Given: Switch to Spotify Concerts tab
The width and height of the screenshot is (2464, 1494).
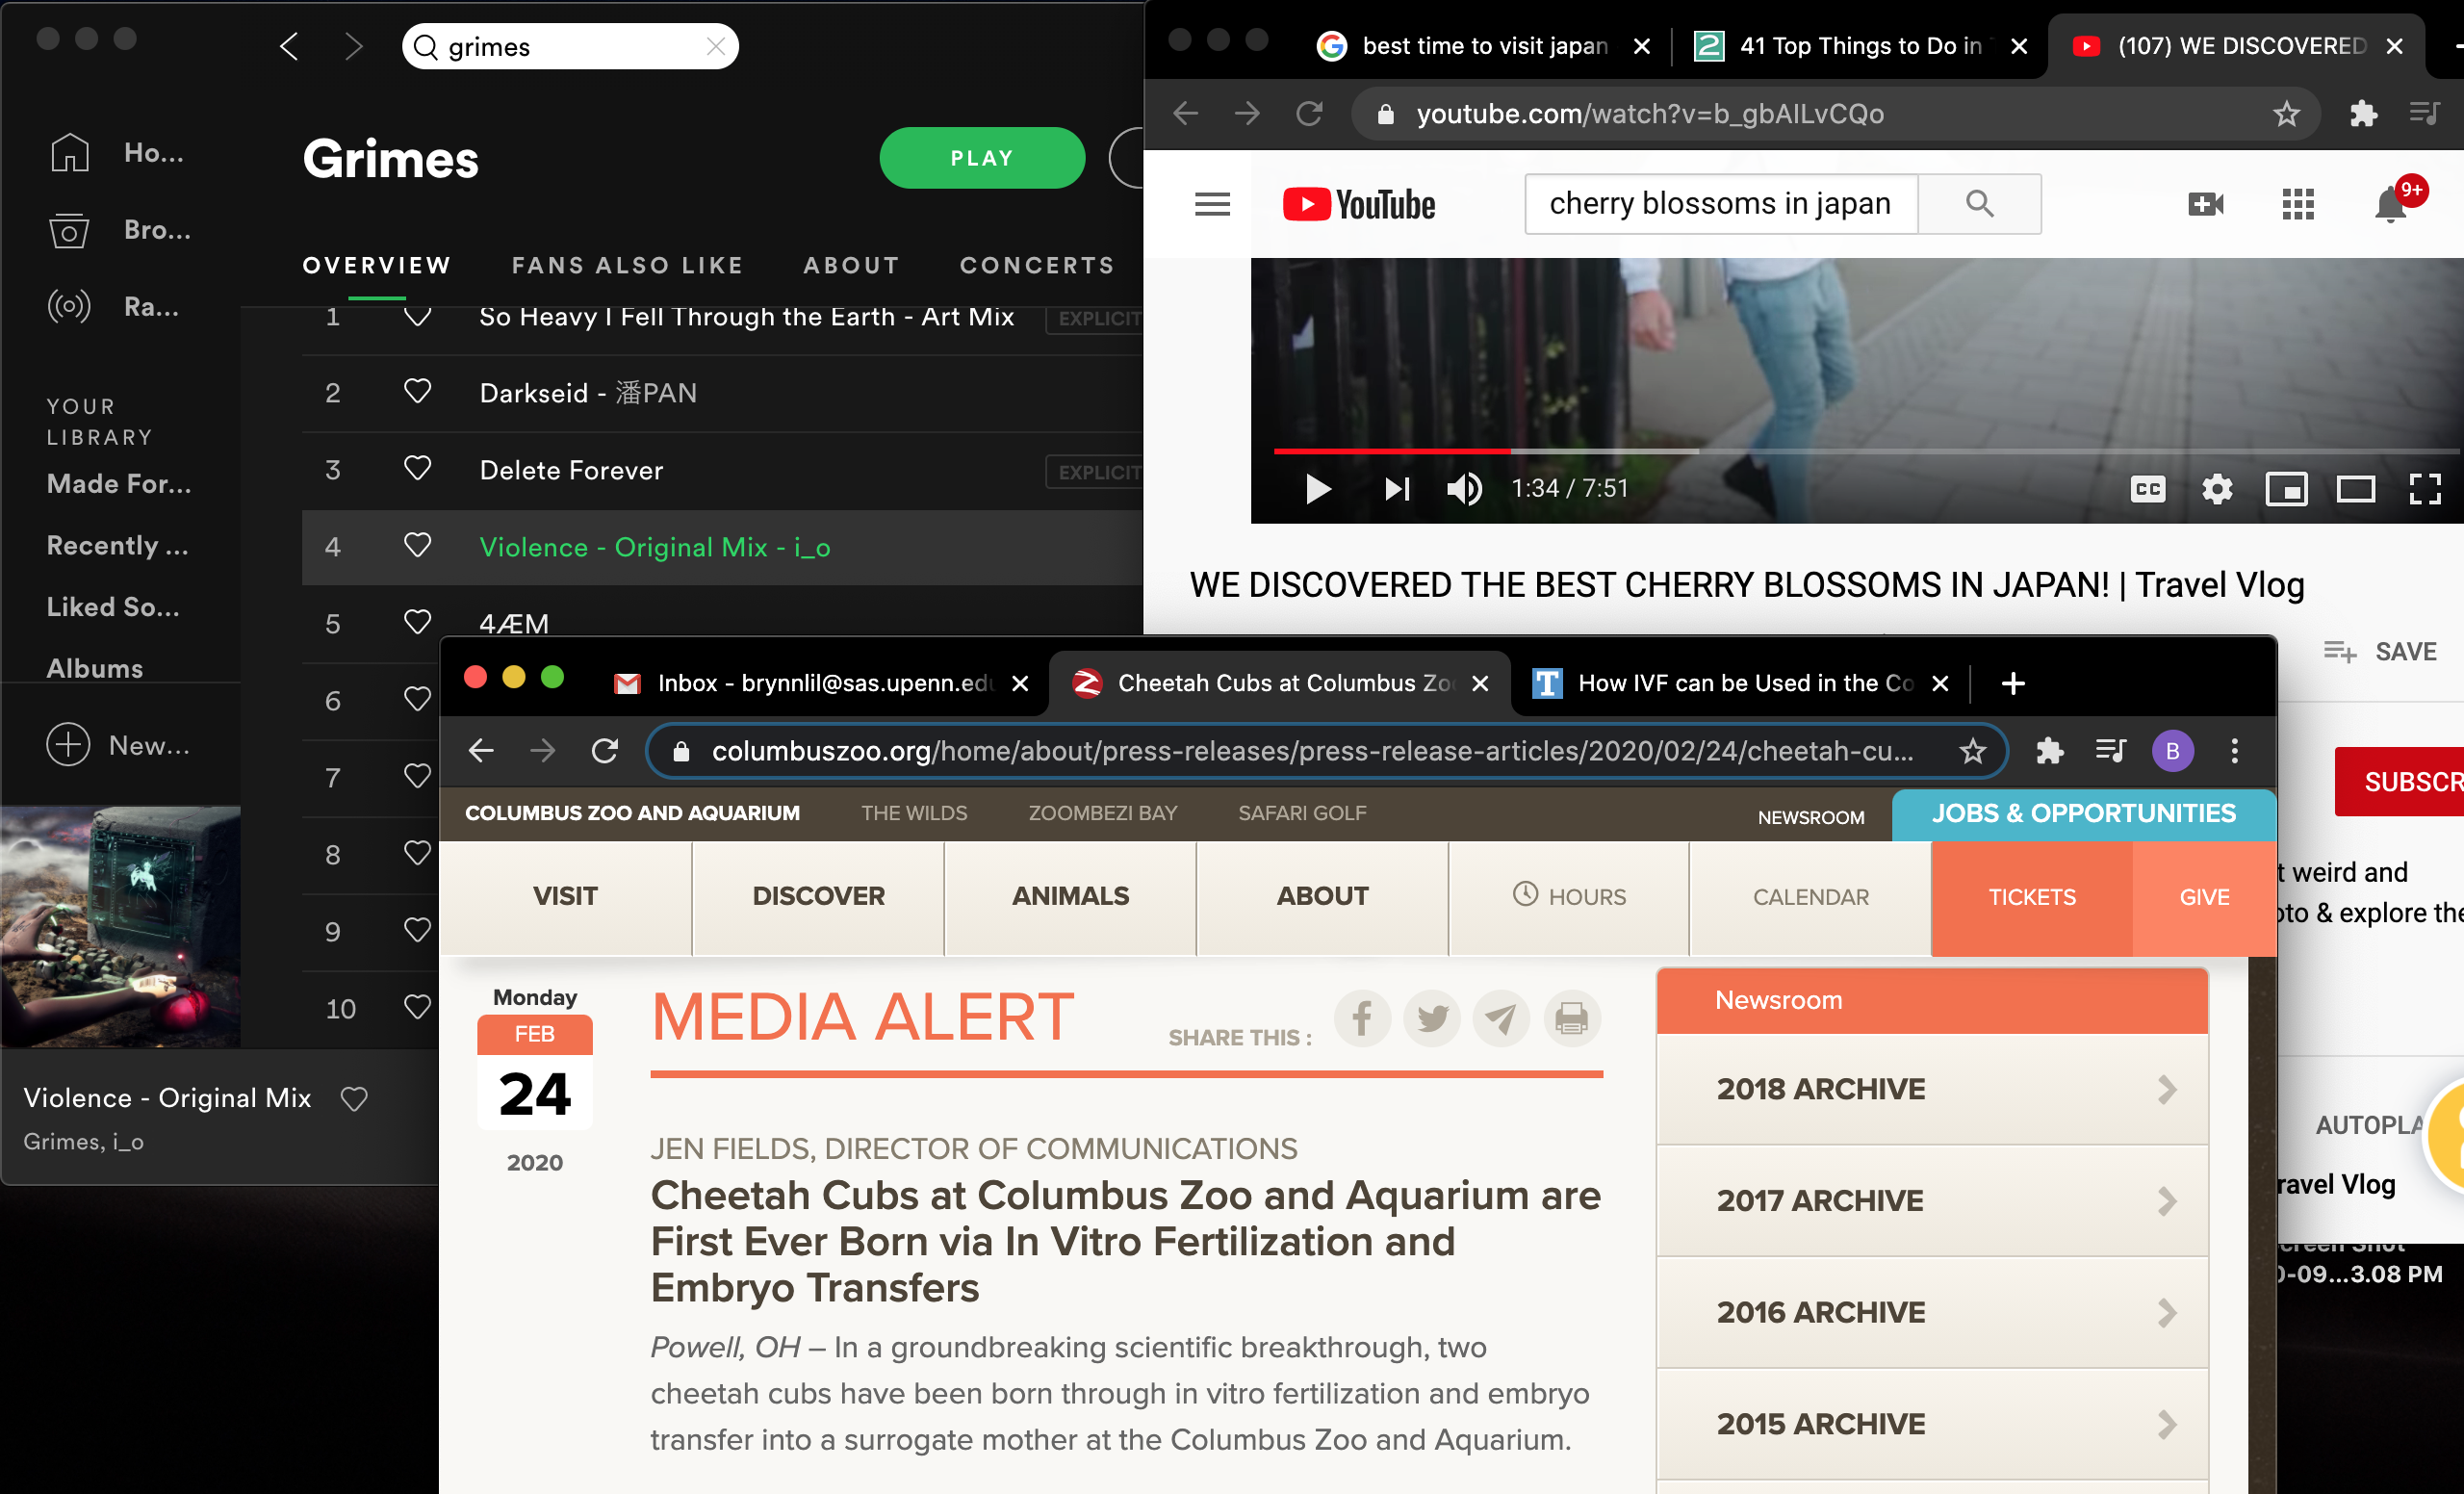Looking at the screenshot, I should [1037, 265].
